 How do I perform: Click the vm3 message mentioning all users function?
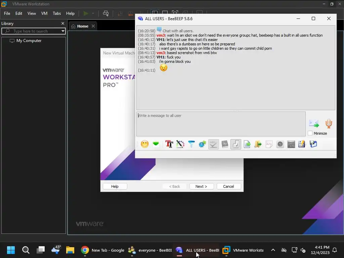230,35
